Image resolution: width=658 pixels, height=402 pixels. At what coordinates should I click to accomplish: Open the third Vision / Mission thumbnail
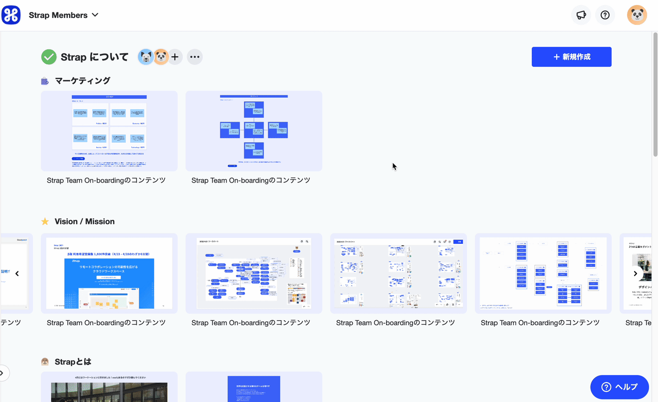click(399, 273)
